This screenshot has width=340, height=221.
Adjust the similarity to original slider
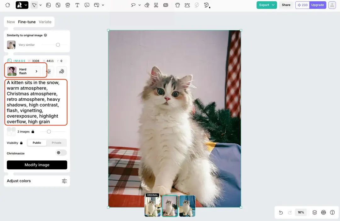(x=58, y=45)
